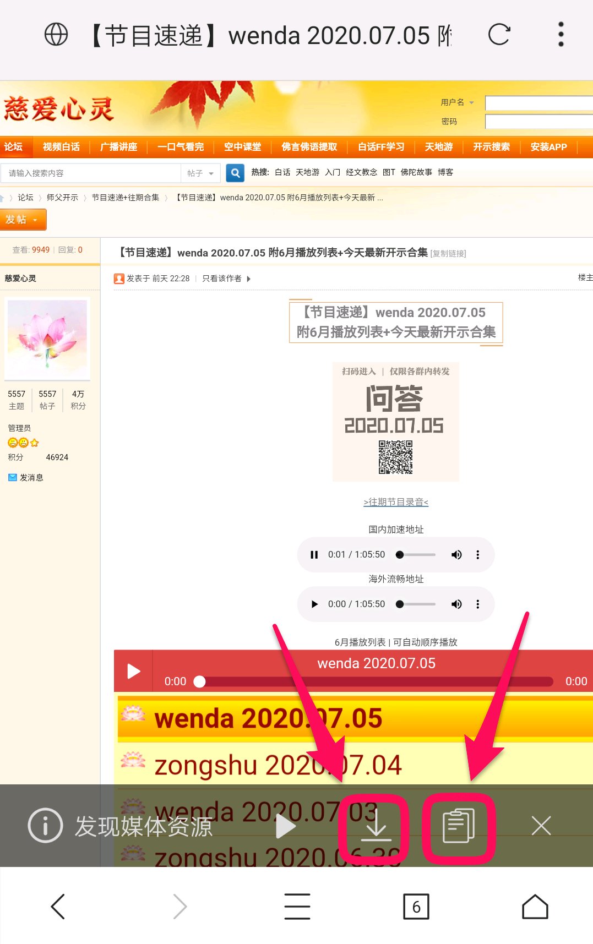Open the 开示搜索 nav tab
593x944 pixels.
coord(491,147)
